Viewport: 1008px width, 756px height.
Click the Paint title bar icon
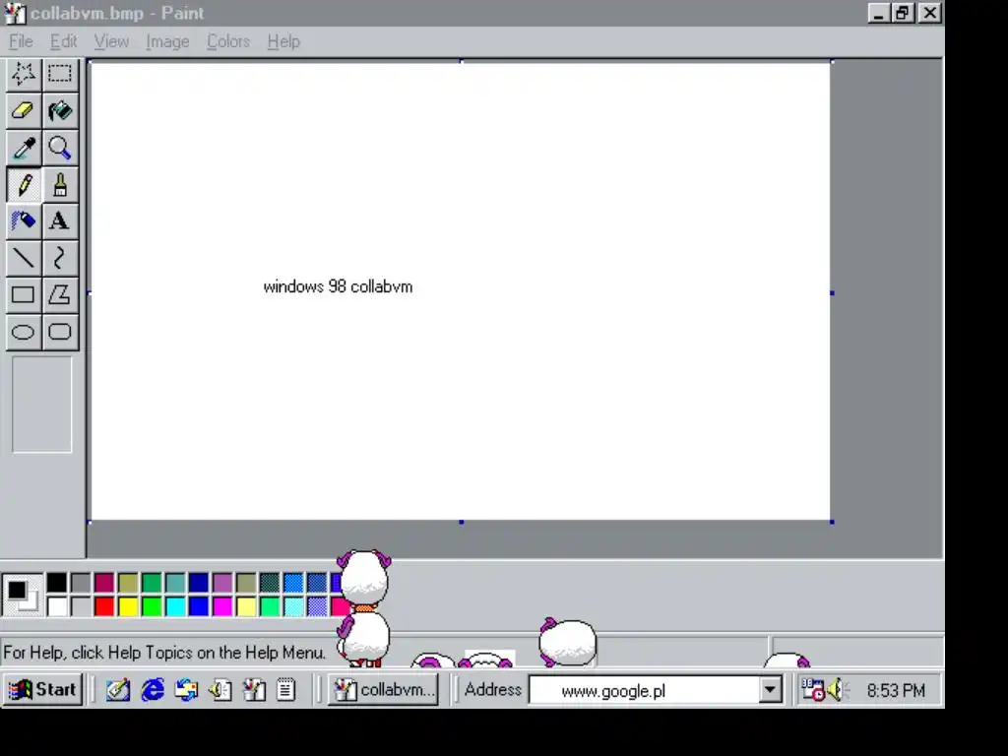click(16, 13)
